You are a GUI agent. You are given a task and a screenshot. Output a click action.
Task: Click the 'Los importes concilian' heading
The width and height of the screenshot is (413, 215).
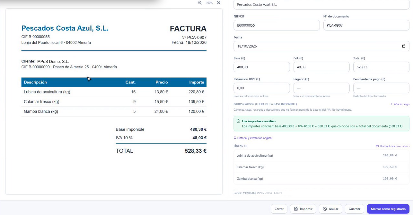(259, 121)
